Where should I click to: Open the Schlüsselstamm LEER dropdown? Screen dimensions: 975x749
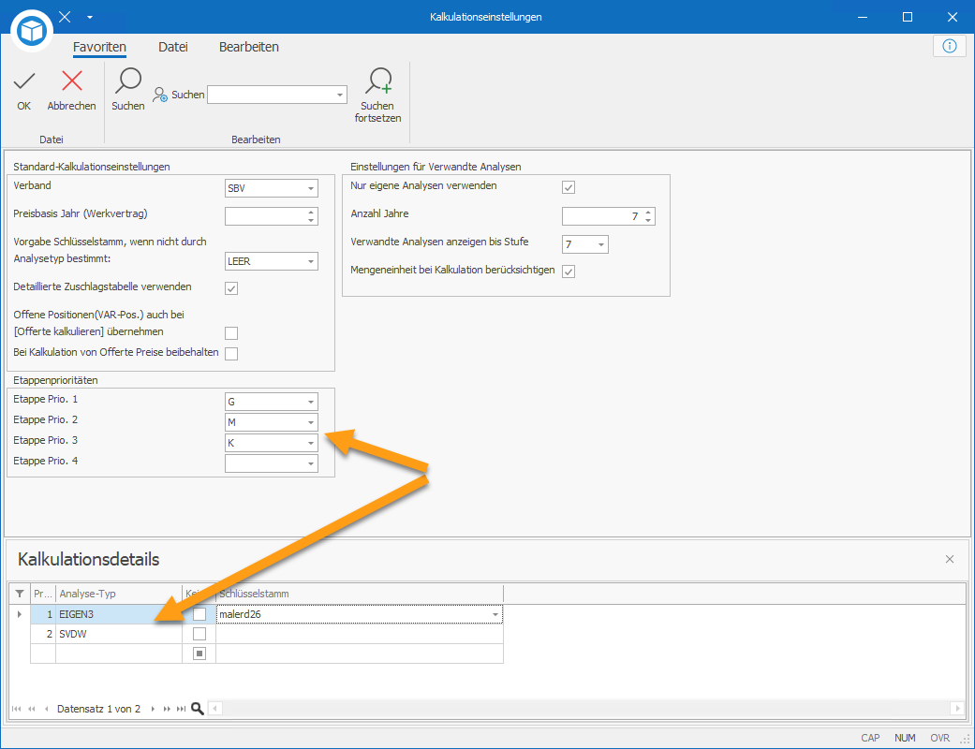(x=311, y=262)
